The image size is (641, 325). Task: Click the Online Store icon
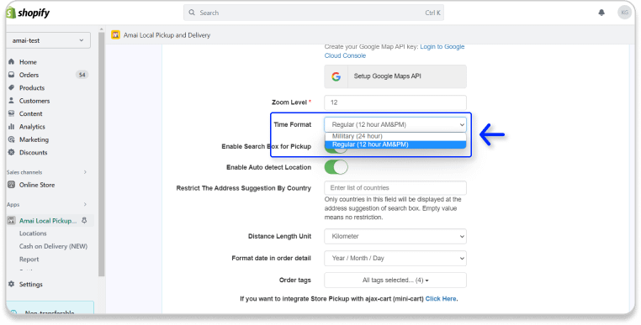[x=12, y=185]
